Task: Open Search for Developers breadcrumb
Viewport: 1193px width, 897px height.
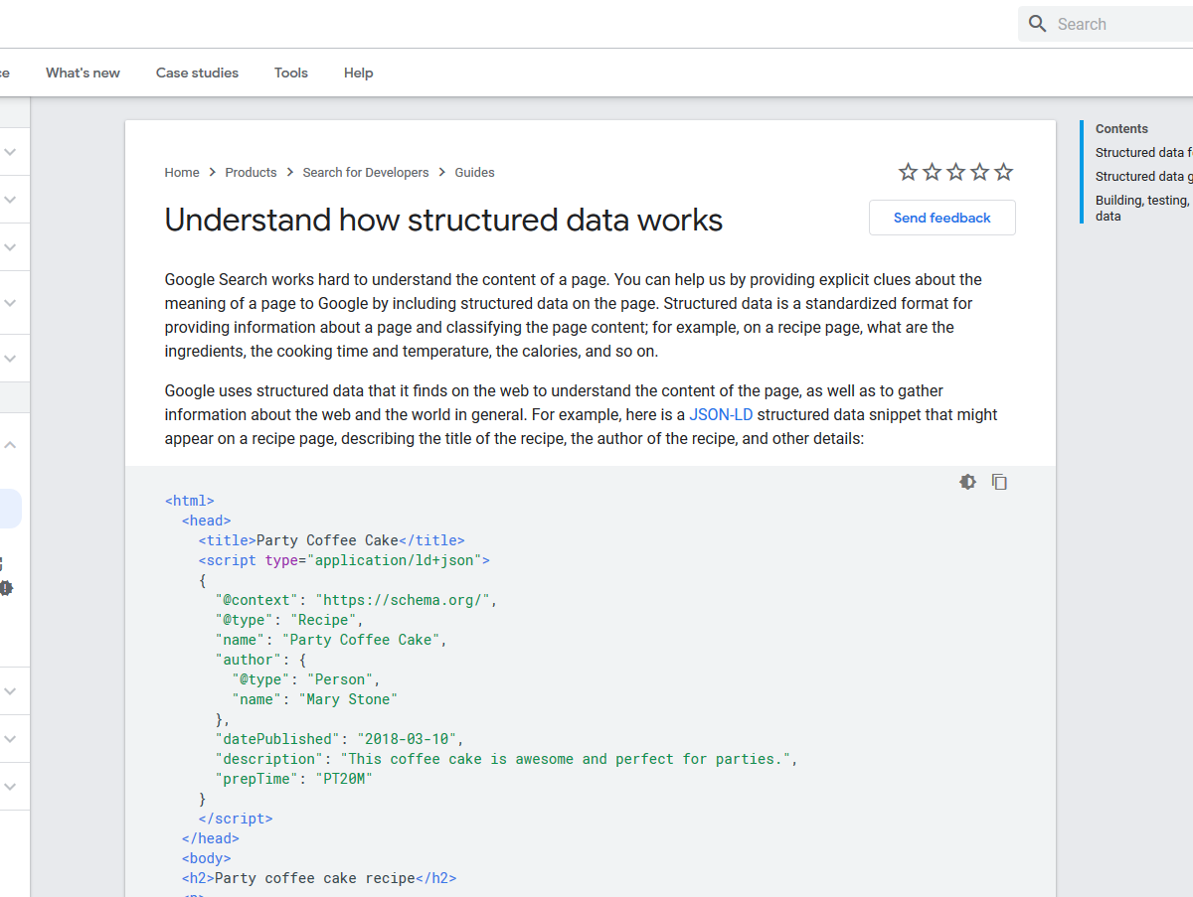Action: tap(366, 172)
